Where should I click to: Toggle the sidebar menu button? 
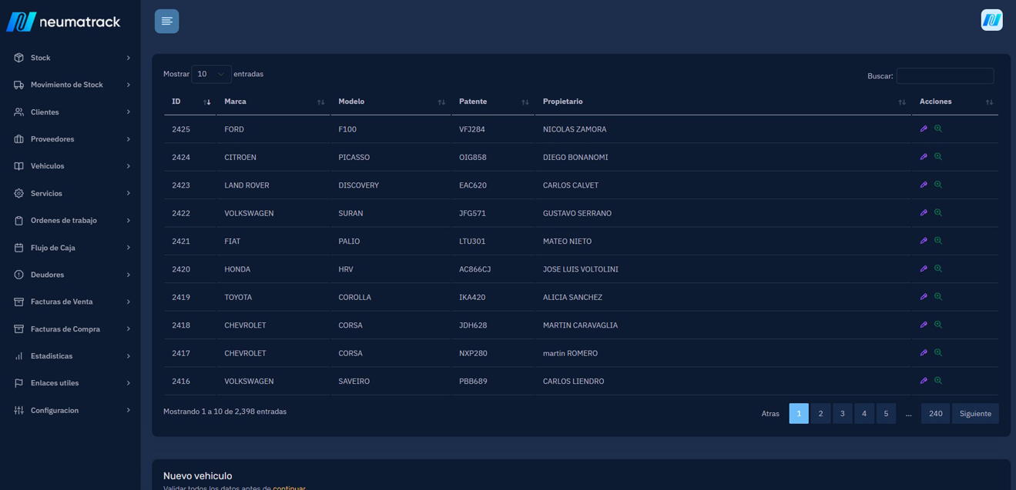tap(166, 22)
